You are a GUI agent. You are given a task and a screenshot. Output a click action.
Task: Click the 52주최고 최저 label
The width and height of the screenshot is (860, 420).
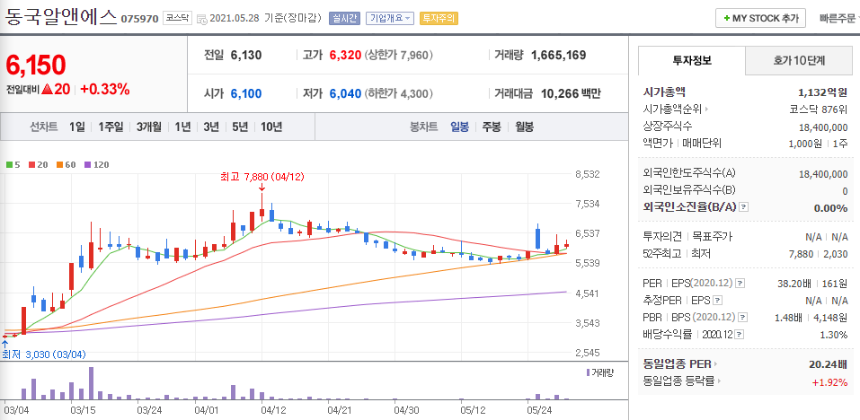coord(677,254)
